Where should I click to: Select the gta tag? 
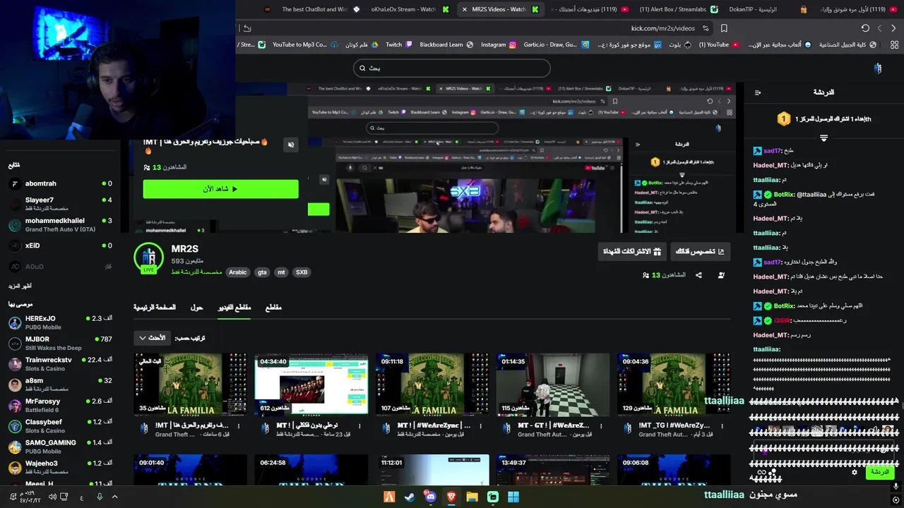[262, 272]
